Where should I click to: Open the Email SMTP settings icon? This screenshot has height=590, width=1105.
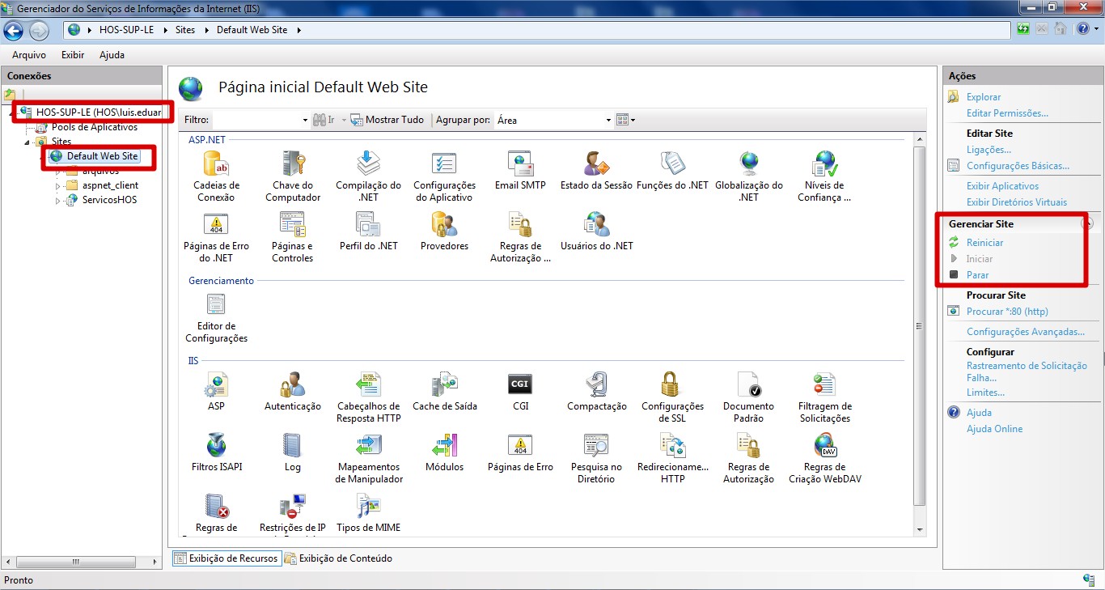520,164
